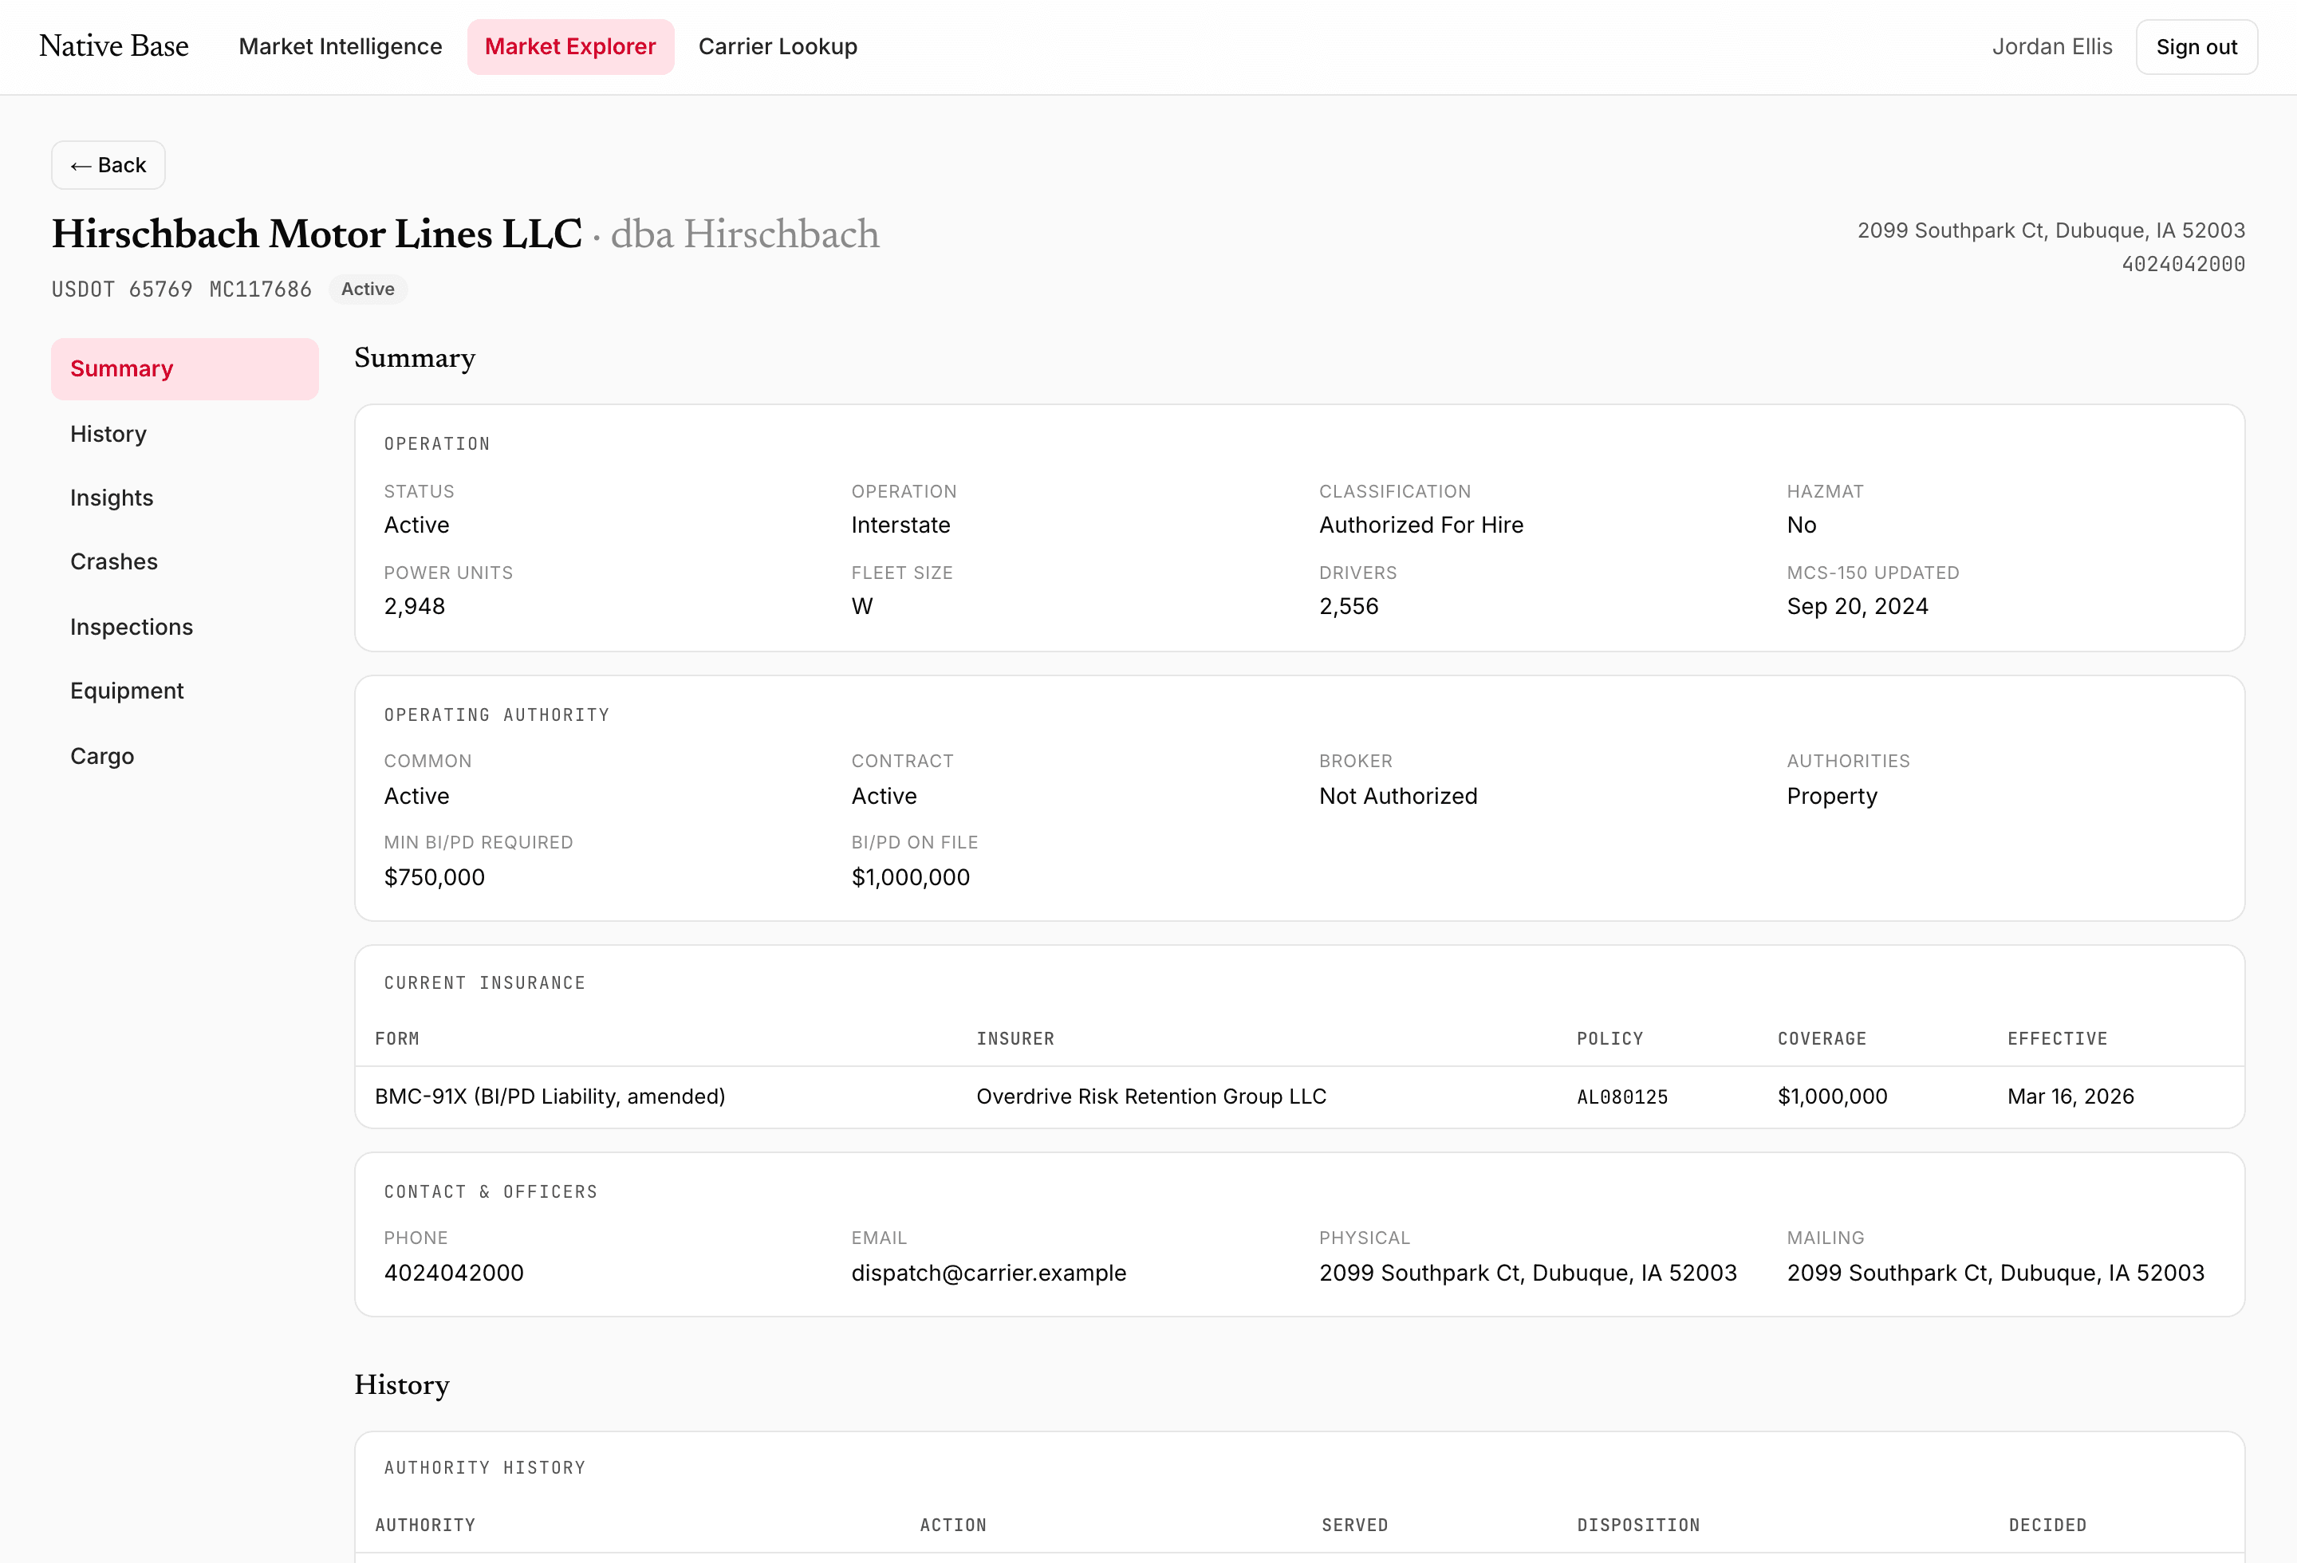Click the email dispatch@carrier.example
Screen dimensions: 2297x1563
pos(988,1274)
